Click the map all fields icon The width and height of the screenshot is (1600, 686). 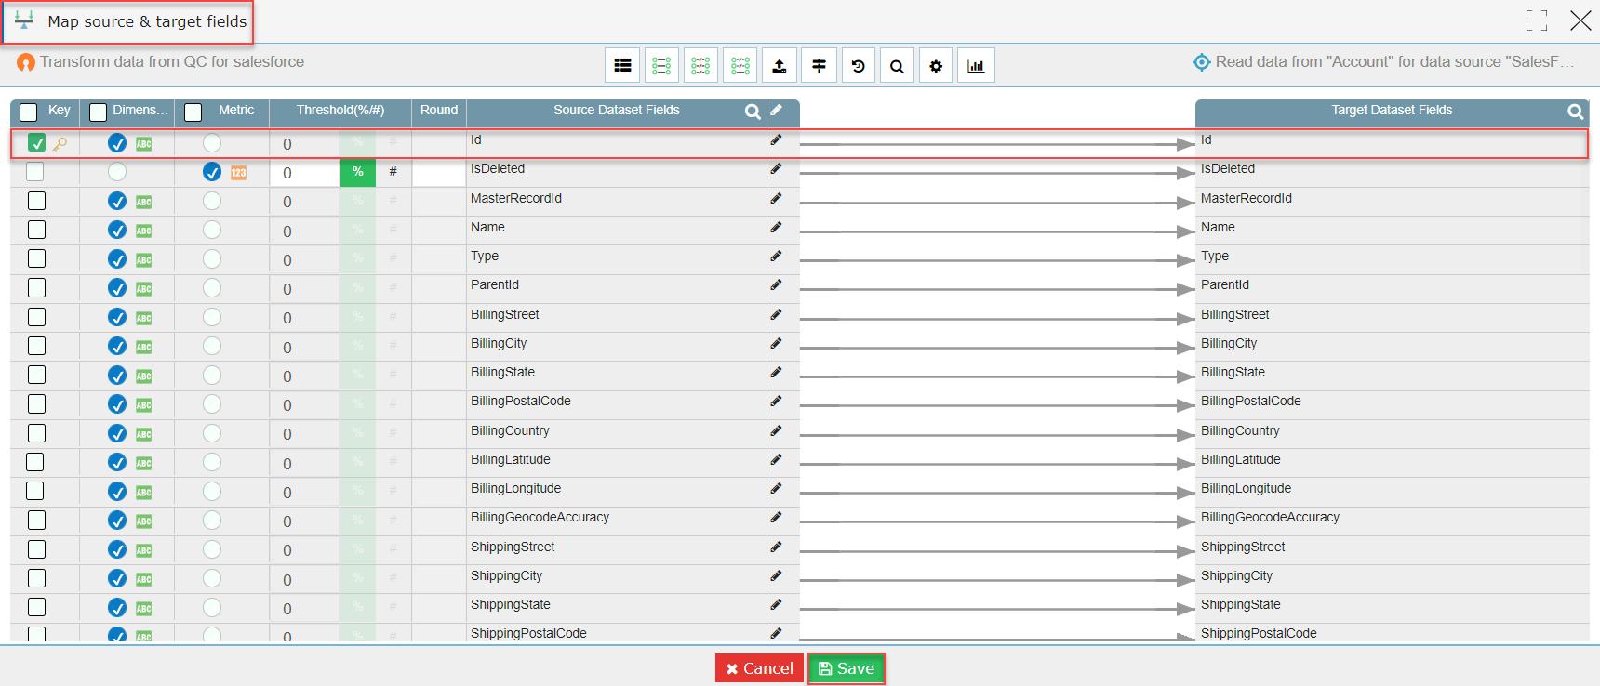coord(661,66)
